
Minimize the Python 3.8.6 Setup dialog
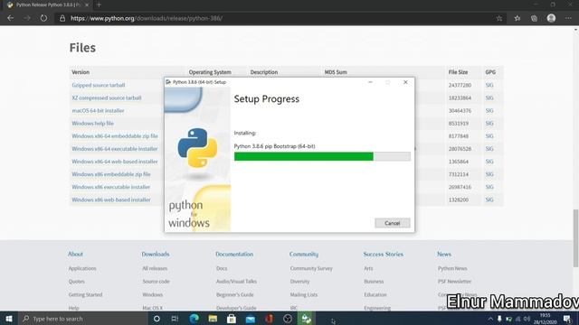[370, 82]
